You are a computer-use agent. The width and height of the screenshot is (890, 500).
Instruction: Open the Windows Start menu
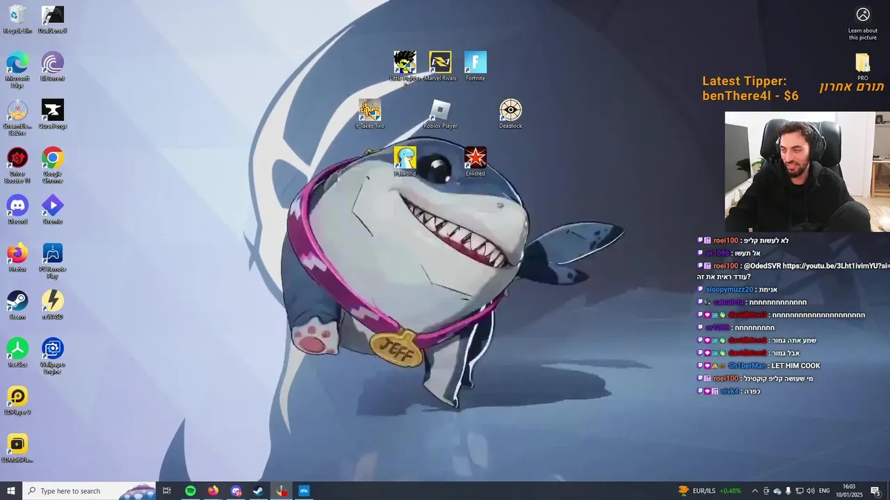[x=11, y=491]
